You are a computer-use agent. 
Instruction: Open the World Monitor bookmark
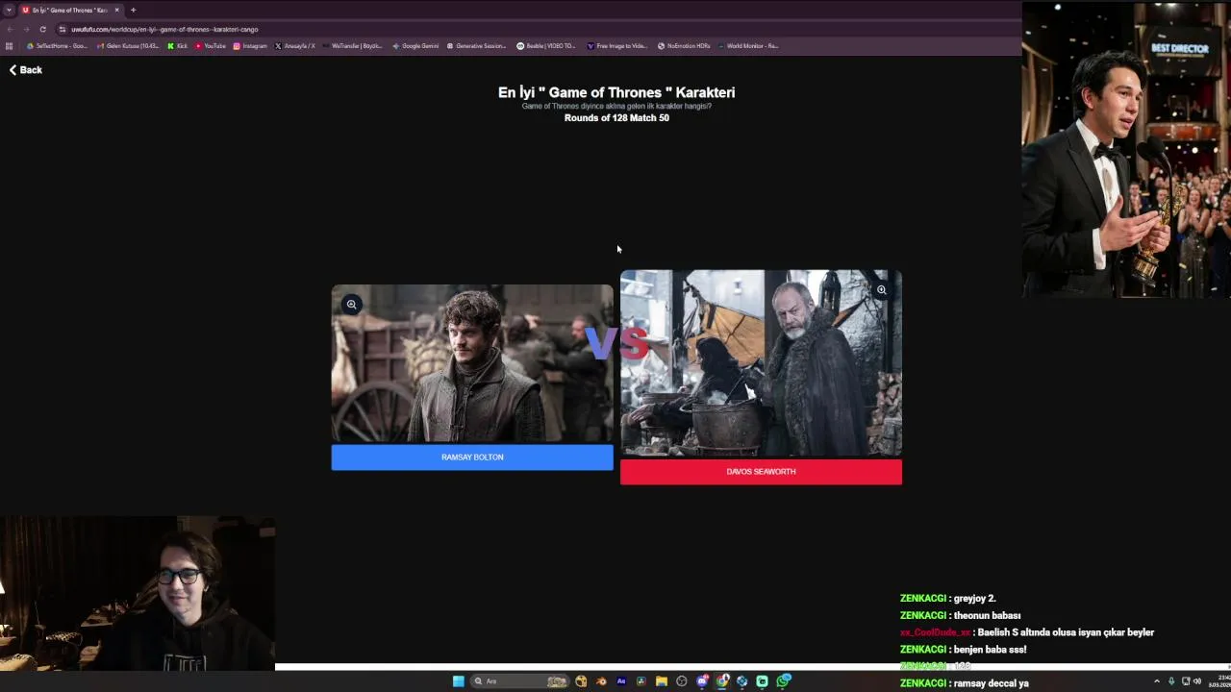pos(748,45)
